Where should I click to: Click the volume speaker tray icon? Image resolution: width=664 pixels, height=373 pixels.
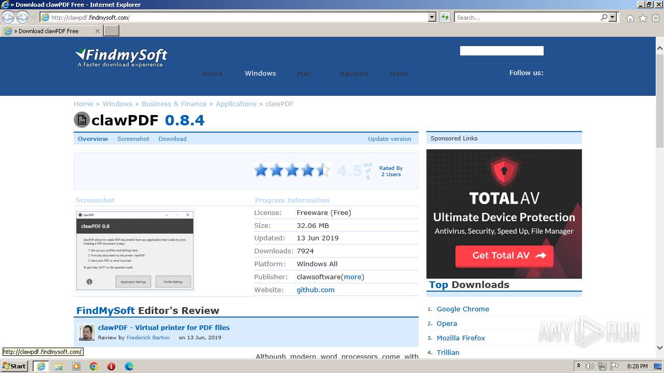pos(590,366)
